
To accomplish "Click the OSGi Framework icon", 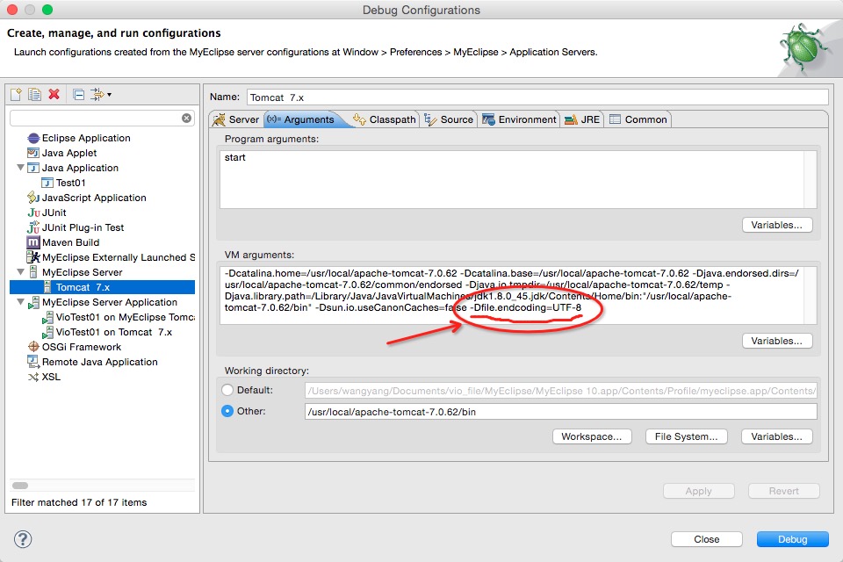I will (33, 347).
